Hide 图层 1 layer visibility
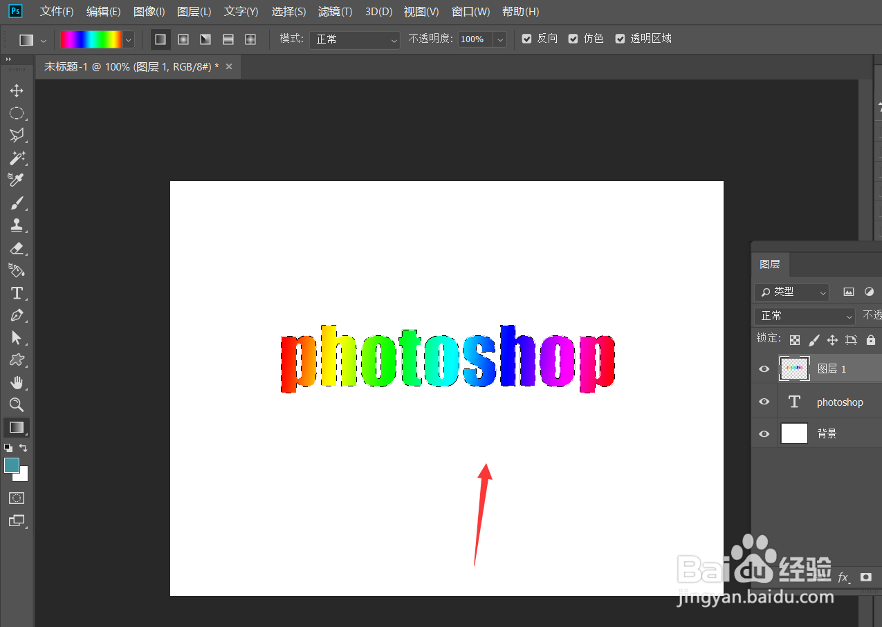The image size is (882, 627). point(764,369)
